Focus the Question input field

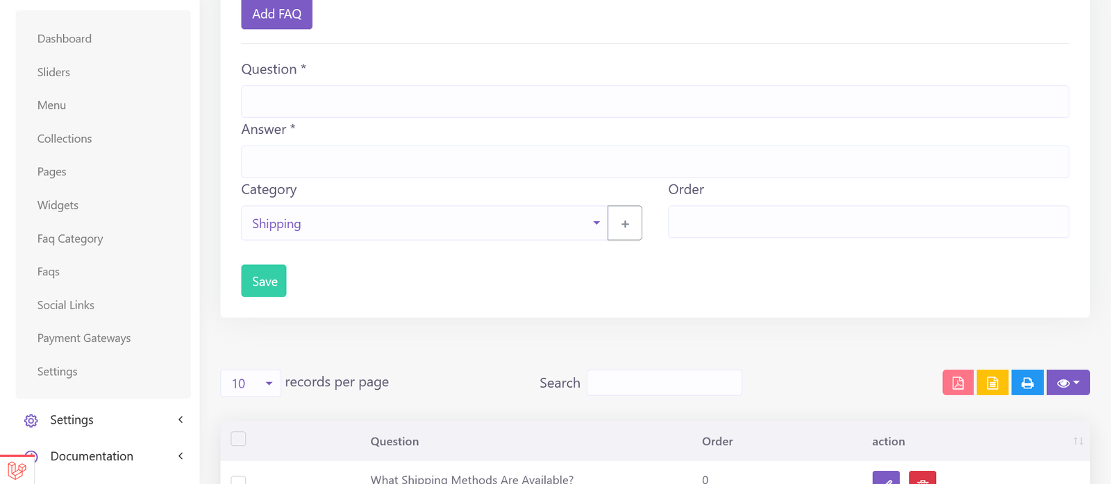654,102
